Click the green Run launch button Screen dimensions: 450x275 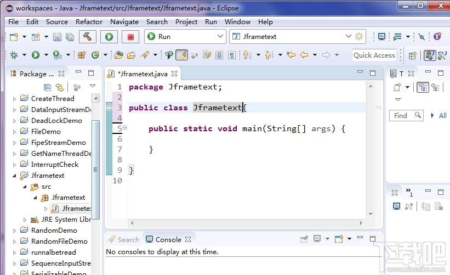coord(109,37)
